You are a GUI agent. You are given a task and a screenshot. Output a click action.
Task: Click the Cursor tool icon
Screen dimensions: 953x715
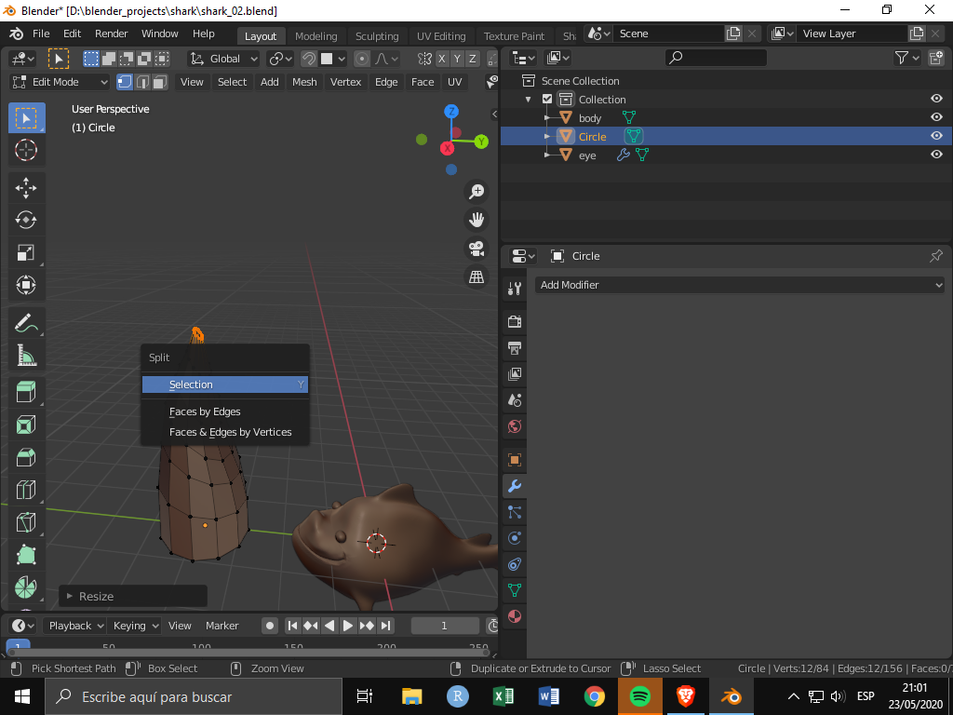[26, 150]
